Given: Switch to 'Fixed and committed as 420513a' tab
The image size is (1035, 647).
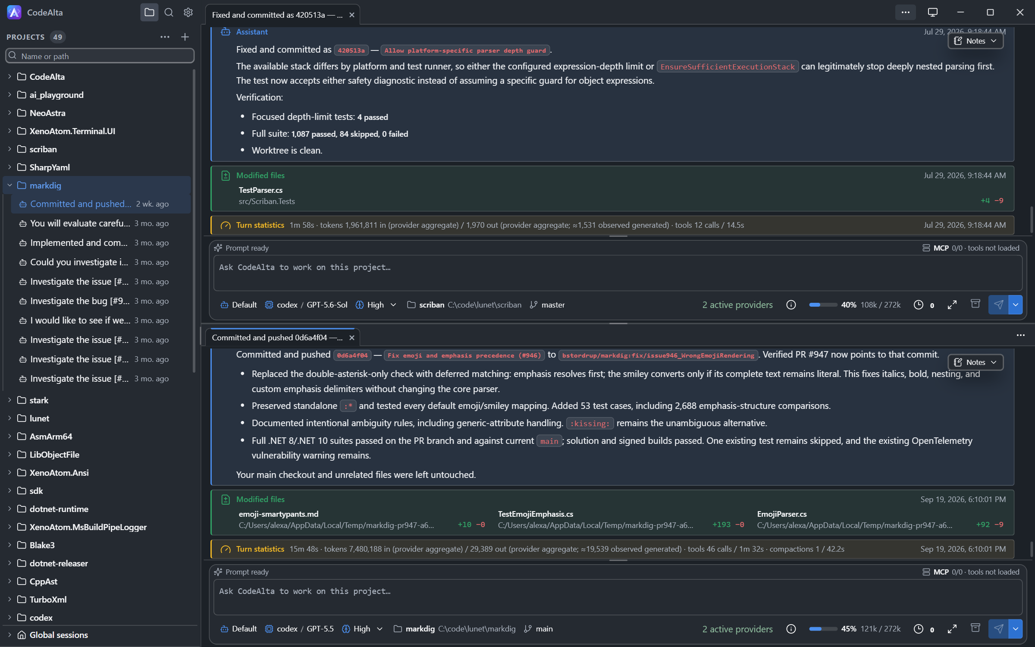Looking at the screenshot, I should pyautogui.click(x=277, y=15).
